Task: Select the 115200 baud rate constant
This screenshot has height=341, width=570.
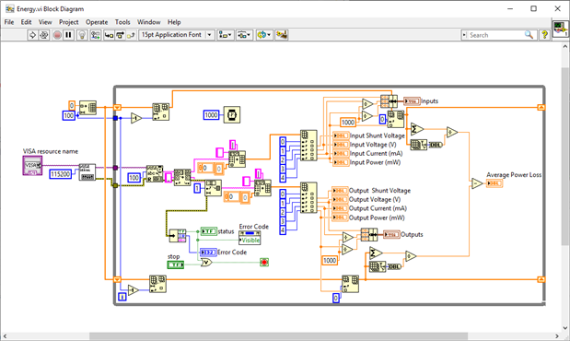Action: click(x=61, y=174)
